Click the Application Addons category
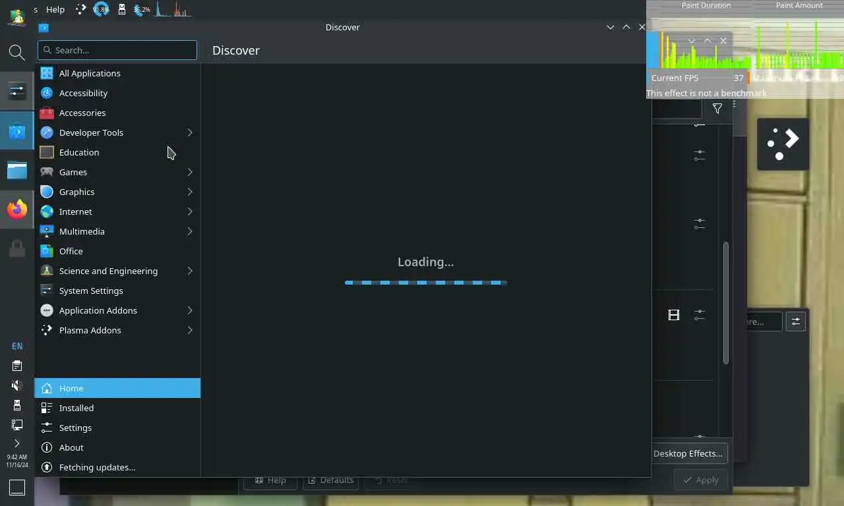 (117, 310)
